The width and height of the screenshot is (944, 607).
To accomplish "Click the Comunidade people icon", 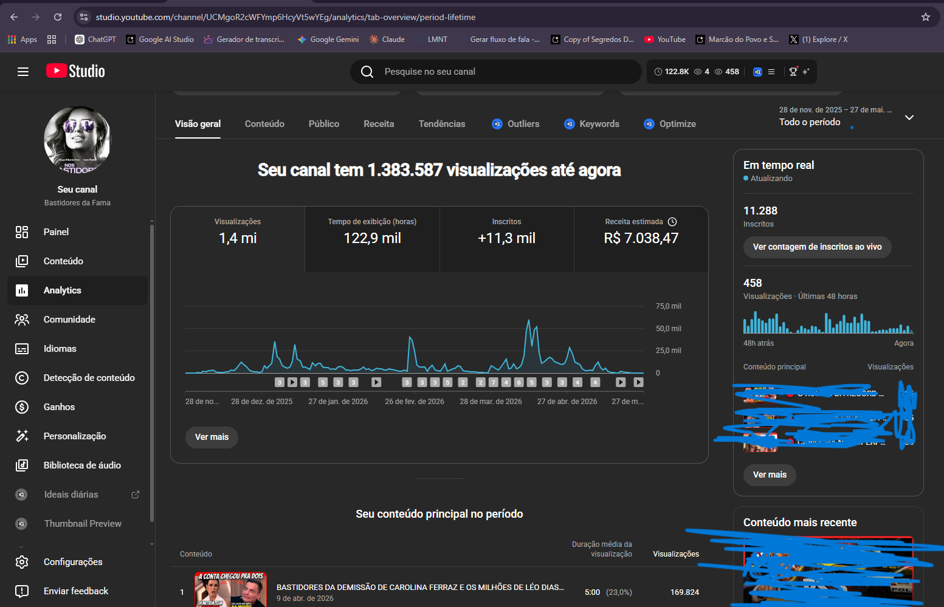I will [22, 320].
